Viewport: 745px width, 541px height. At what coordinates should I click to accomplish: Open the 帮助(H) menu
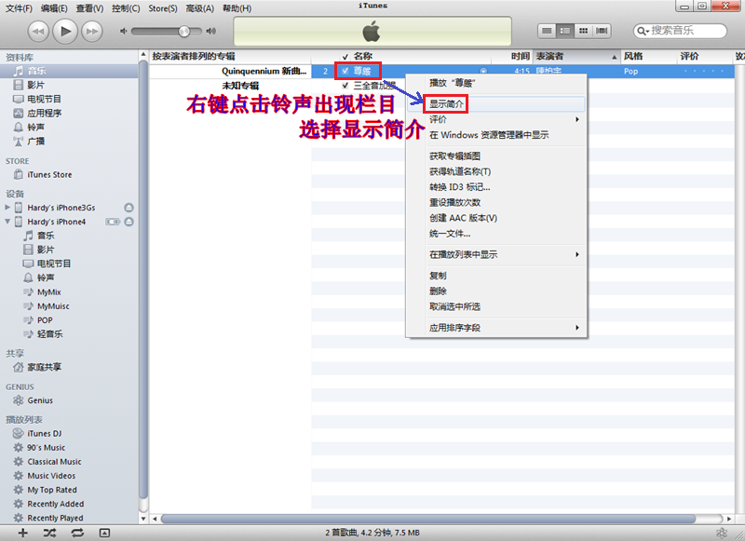point(237,8)
